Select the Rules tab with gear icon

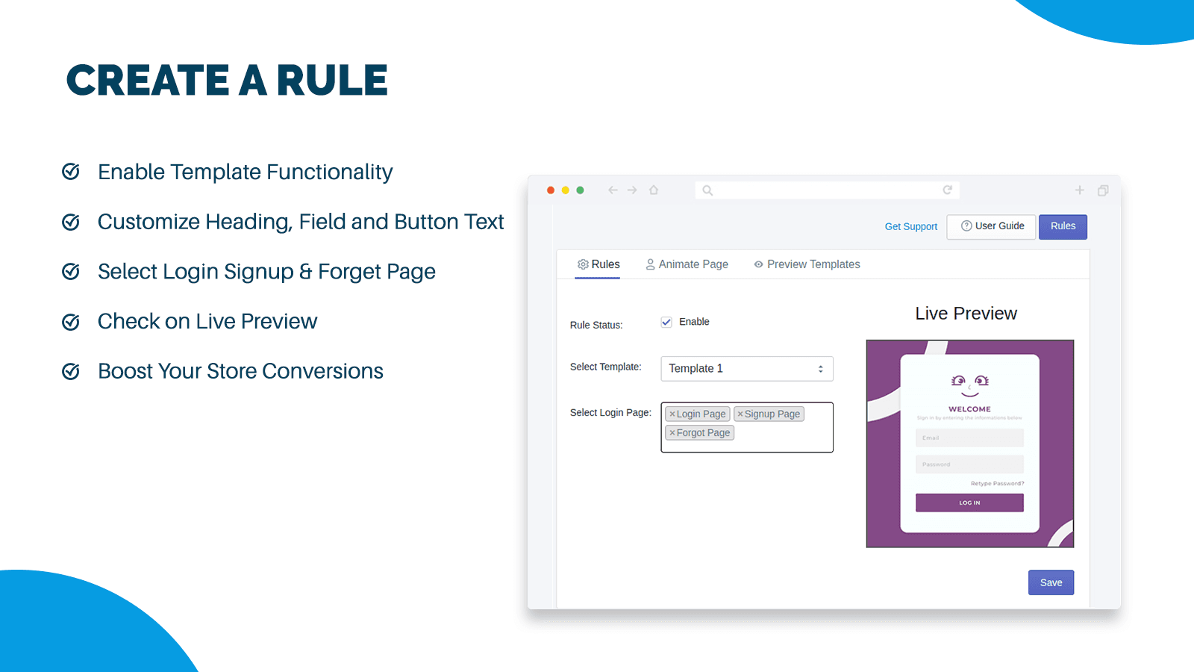click(598, 264)
